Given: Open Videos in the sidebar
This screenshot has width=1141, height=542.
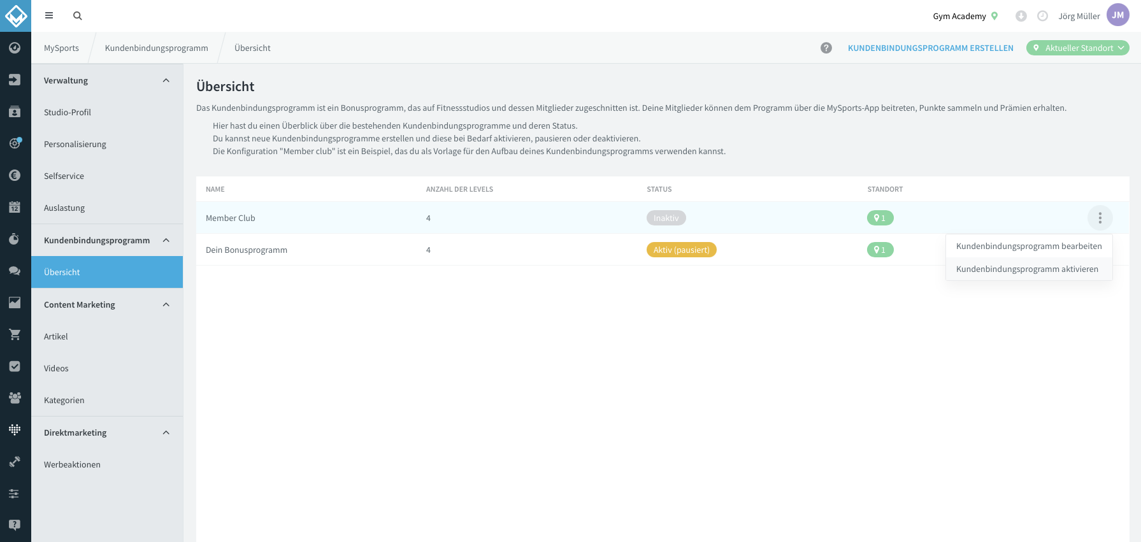Looking at the screenshot, I should [x=107, y=368].
